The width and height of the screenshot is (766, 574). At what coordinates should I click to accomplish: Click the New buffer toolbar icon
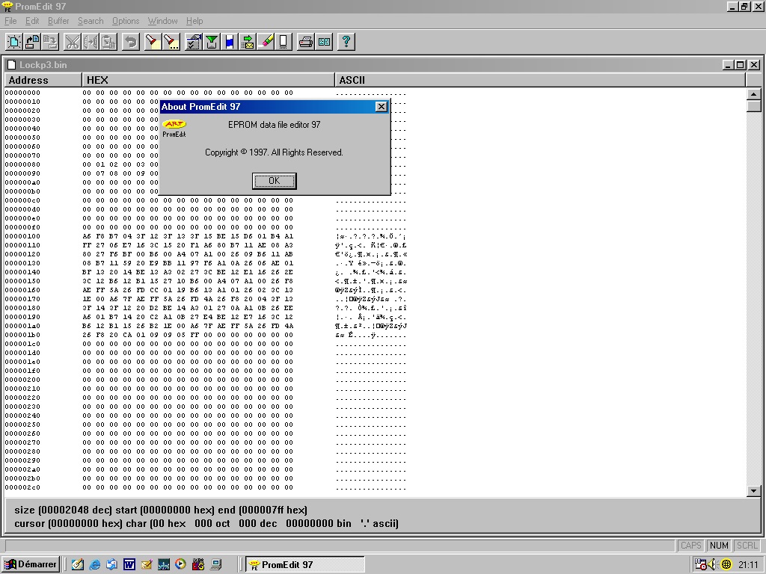[x=14, y=42]
